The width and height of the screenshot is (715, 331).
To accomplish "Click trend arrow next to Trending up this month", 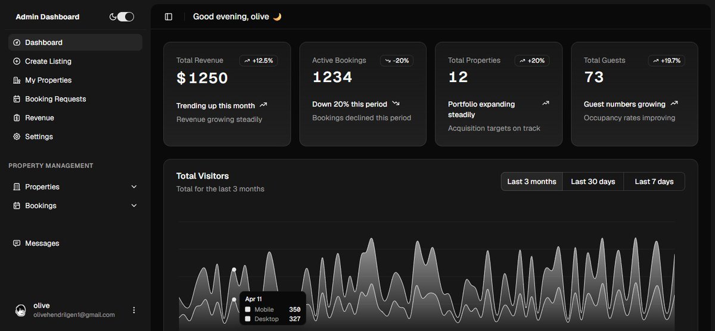I will point(263,105).
